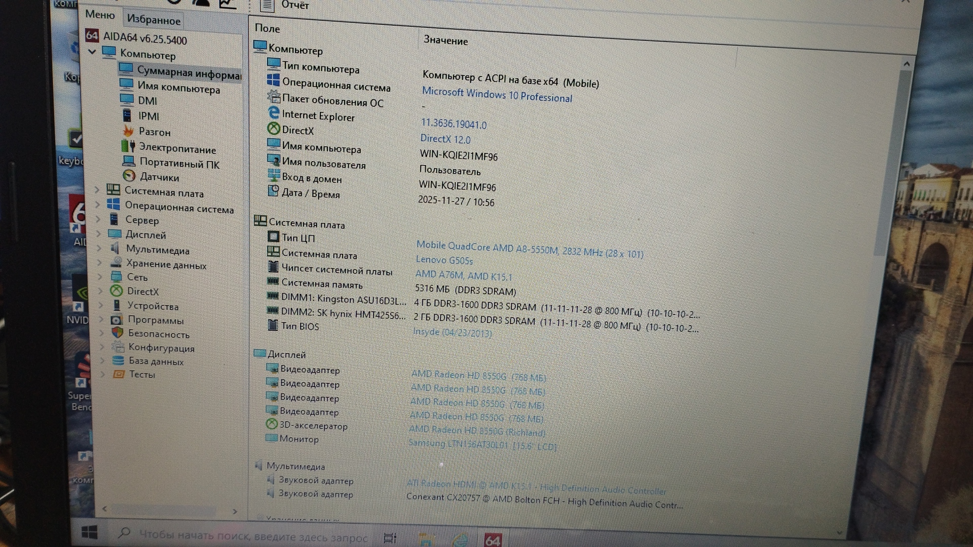Viewport: 973px width, 547px height.
Task: Click Lenovo G505s motherboard link
Action: [x=444, y=260]
